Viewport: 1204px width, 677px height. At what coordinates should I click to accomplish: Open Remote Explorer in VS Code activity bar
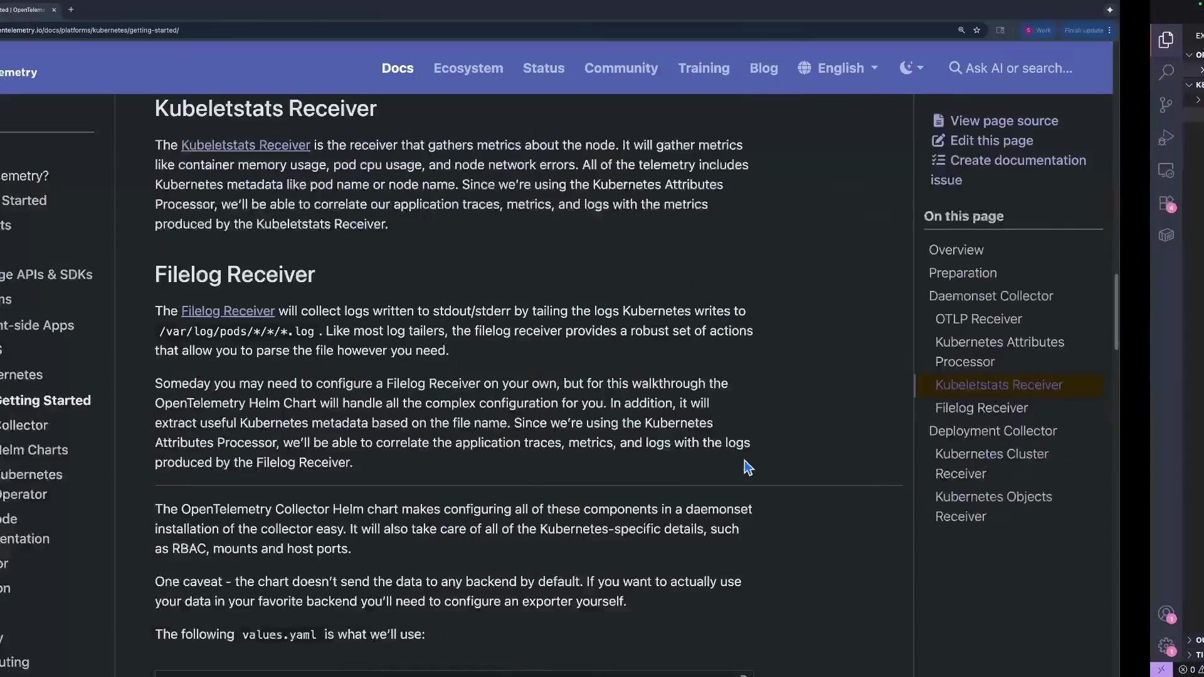[x=1166, y=170]
